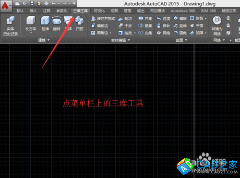Image resolution: width=240 pixels, height=178 pixels.
Task: Apply 交集 intersect operation
Action: (145, 33)
